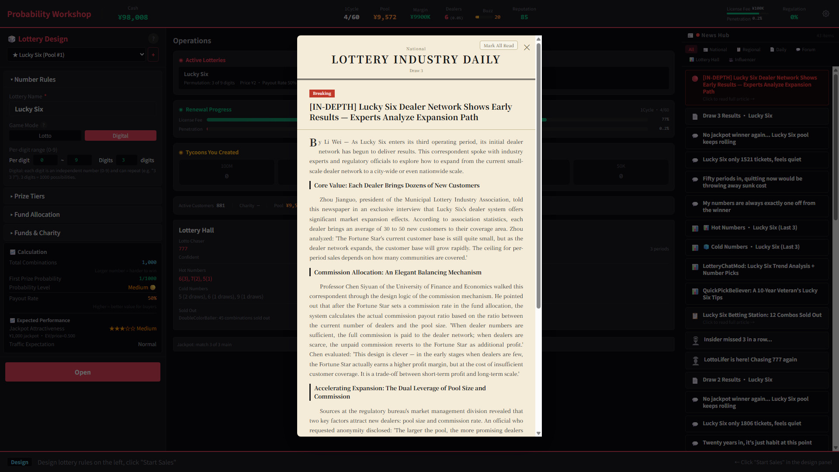Click chat icon of Fifty periods in post
Image resolution: width=839 pixels, height=472 pixels.
(695, 179)
